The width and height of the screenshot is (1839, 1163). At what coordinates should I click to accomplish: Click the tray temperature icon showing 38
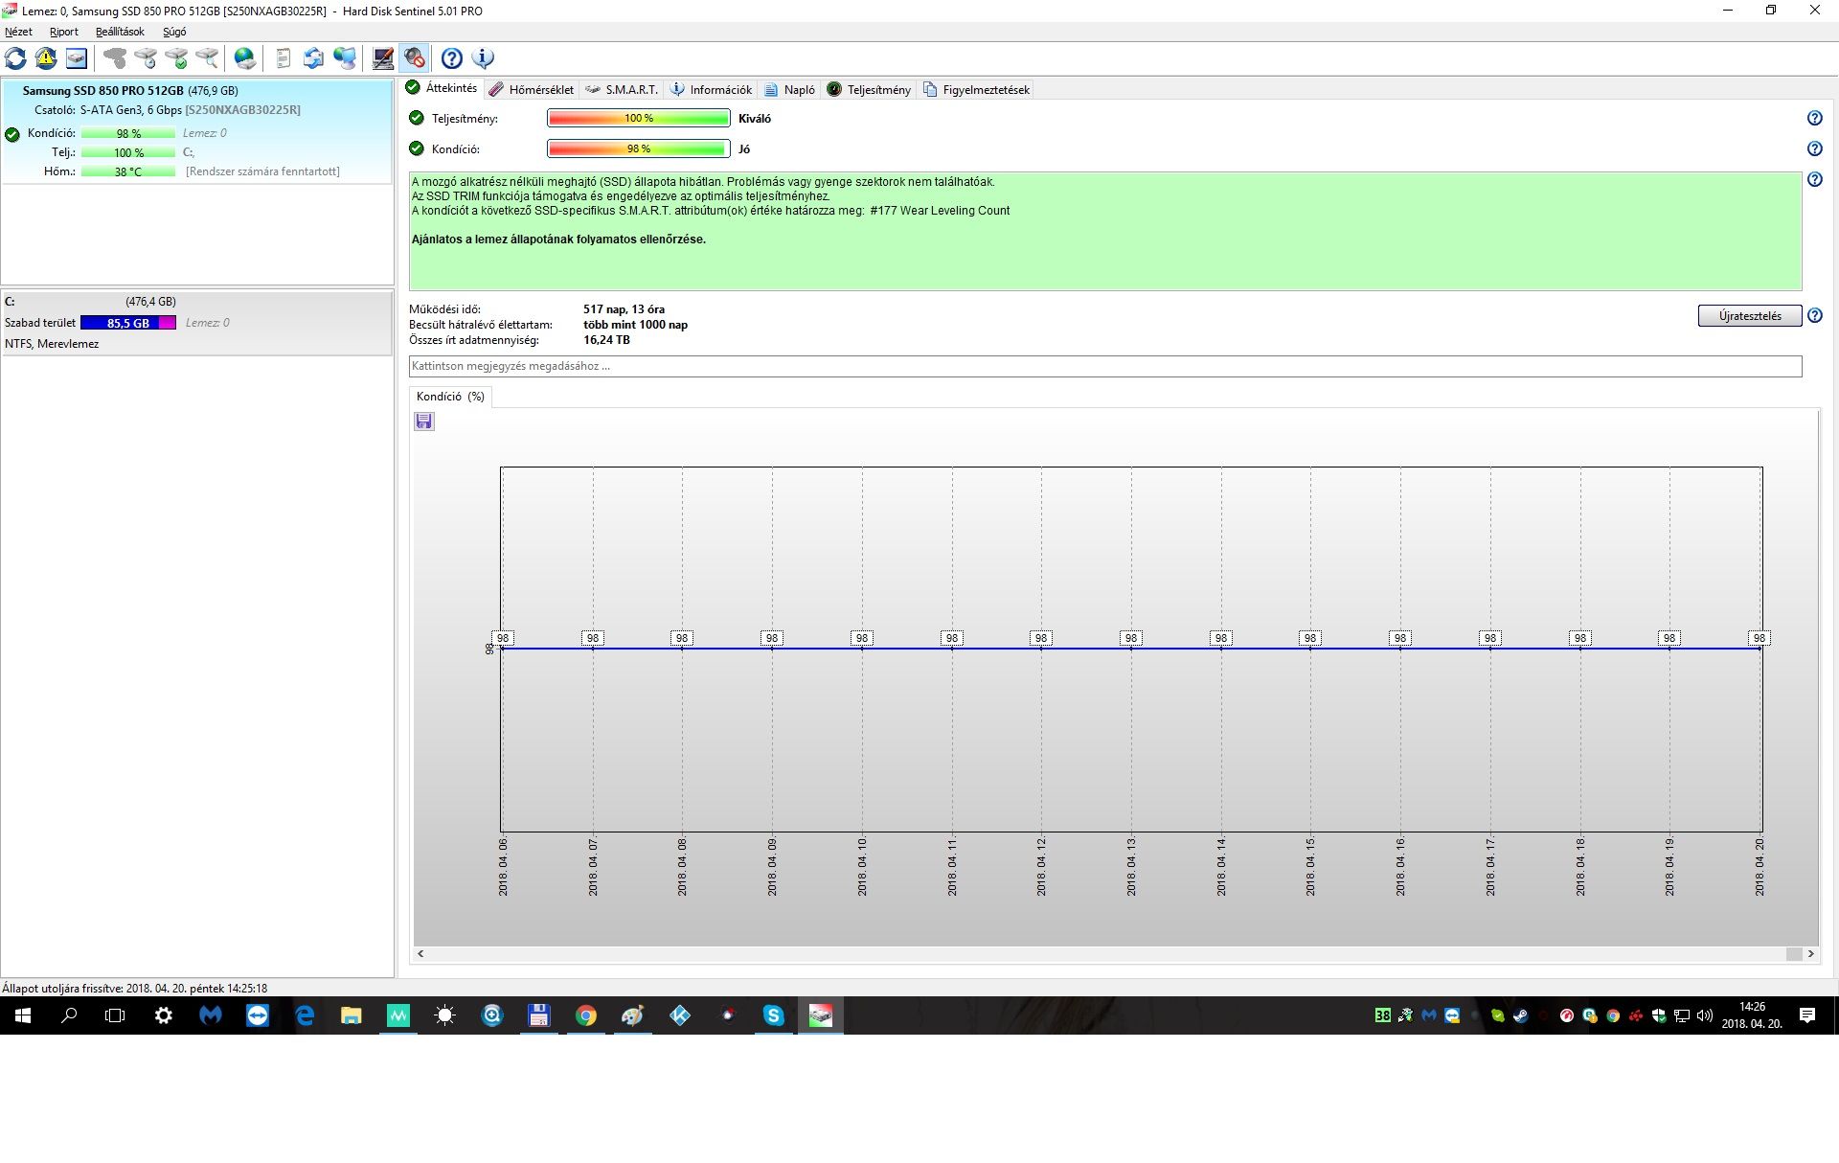click(1382, 1015)
